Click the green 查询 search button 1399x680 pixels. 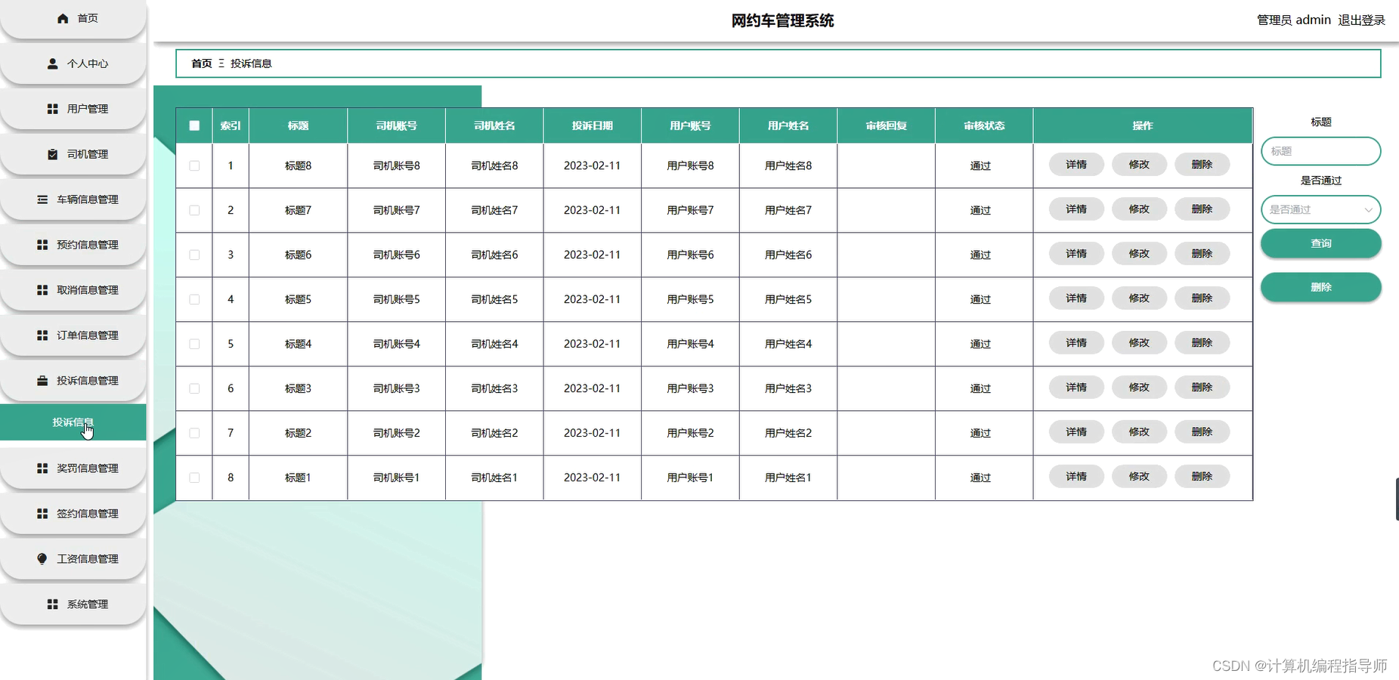[x=1320, y=243]
